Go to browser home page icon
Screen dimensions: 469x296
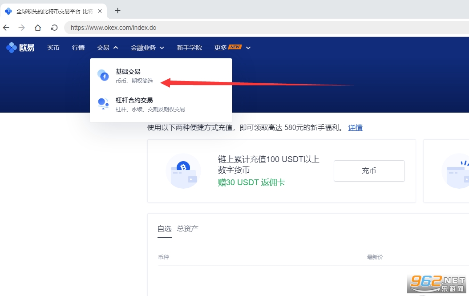(38, 28)
